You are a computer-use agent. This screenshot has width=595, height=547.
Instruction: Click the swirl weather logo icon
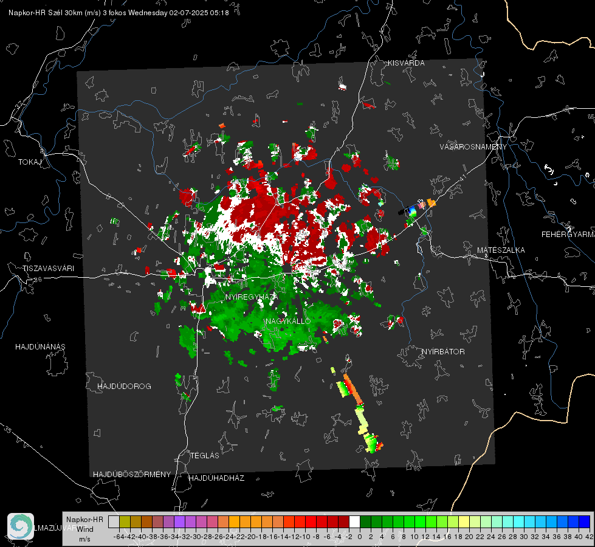tap(21, 526)
